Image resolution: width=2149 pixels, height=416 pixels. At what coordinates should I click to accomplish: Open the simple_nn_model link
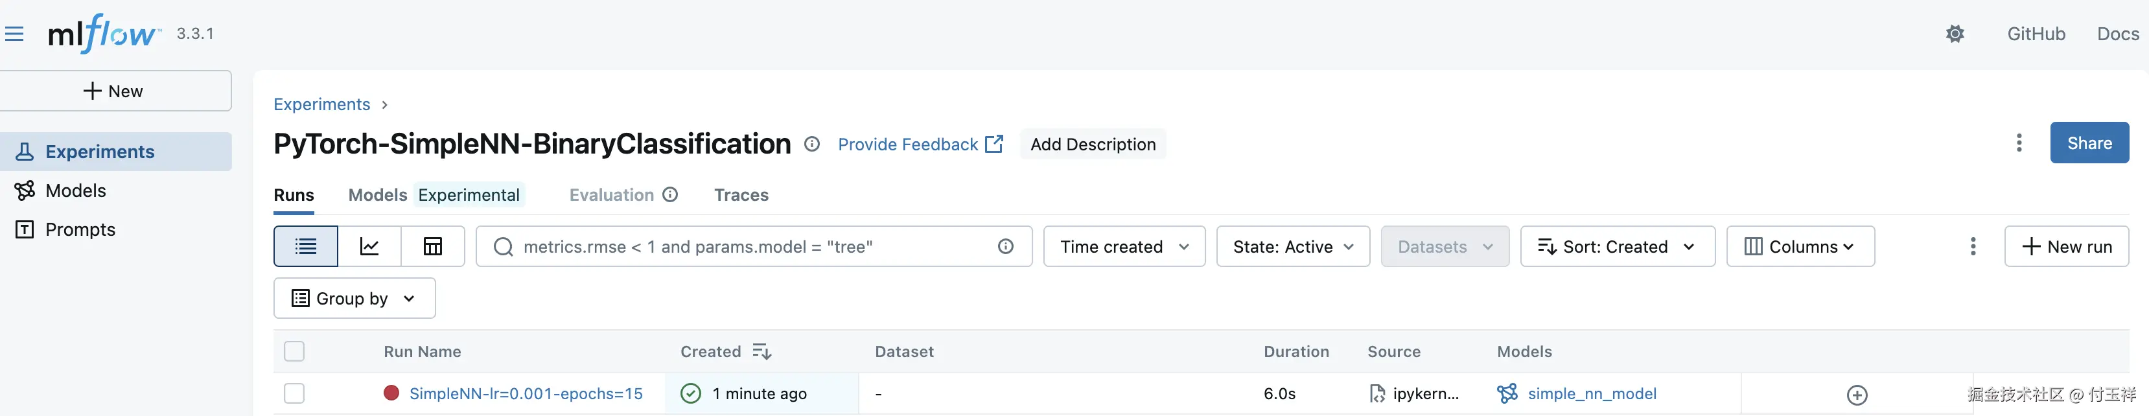[x=1592, y=393]
